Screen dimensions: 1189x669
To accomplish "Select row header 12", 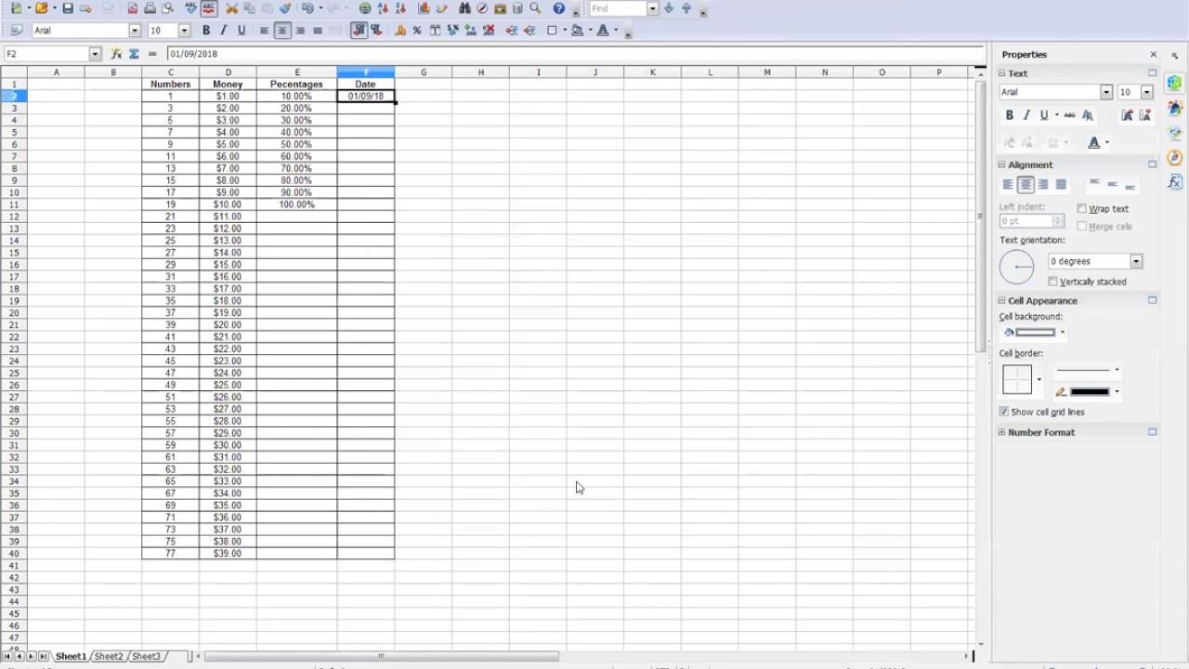I will click(14, 216).
